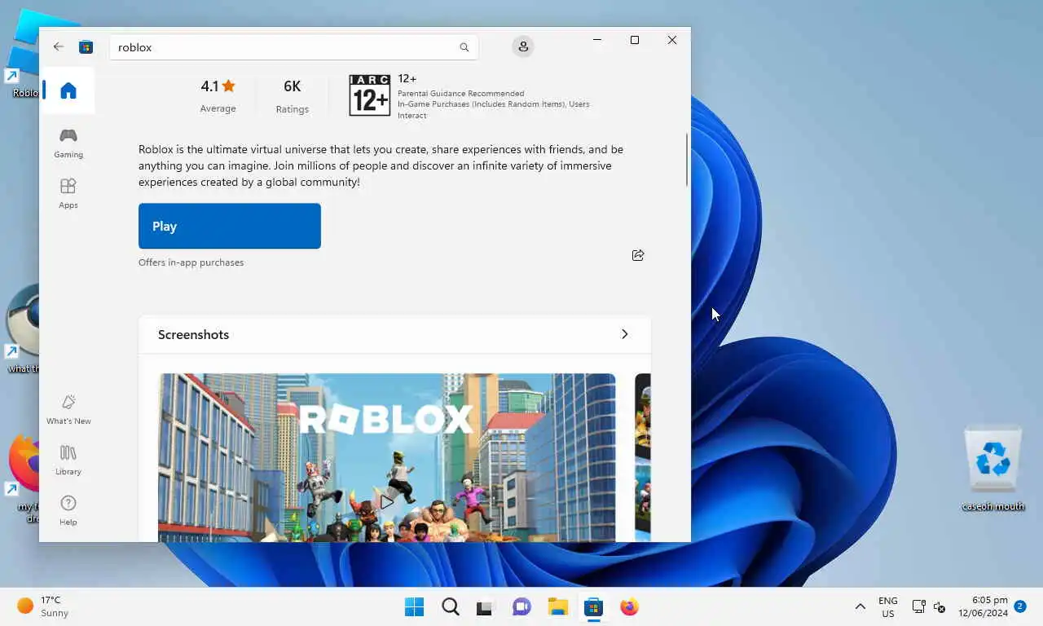The width and height of the screenshot is (1043, 626).
Task: Click the Microsoft Store logo icon
Action: [x=86, y=47]
